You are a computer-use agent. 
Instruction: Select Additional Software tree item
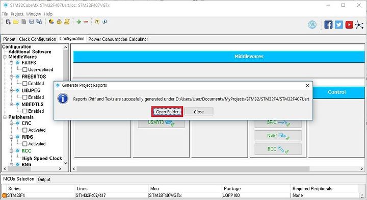point(30,52)
